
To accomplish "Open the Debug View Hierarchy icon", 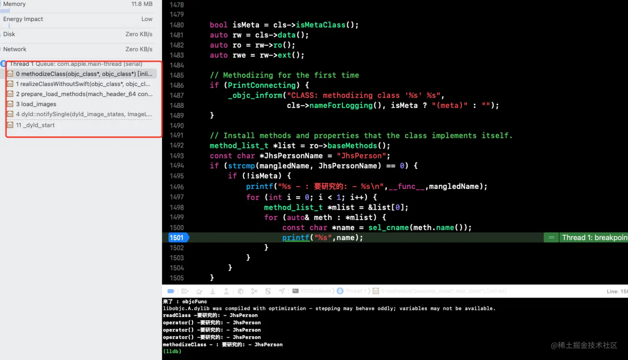I will pyautogui.click(x=240, y=291).
